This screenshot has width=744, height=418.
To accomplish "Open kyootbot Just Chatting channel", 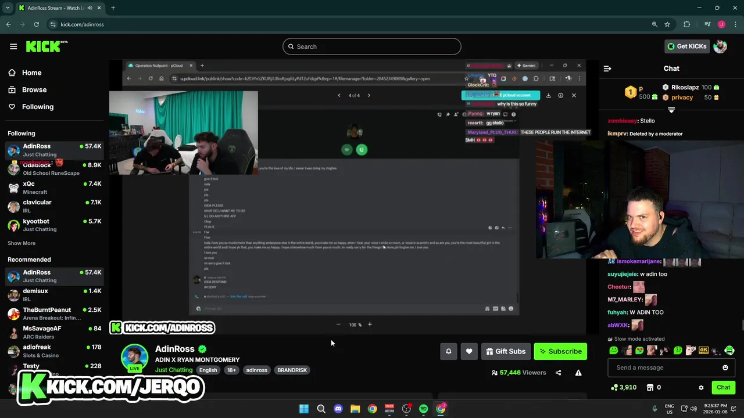I will (x=55, y=225).
